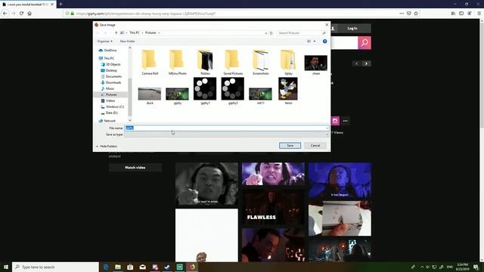Expand the File name history dropdown arrow
The width and height of the screenshot is (484, 272).
click(327, 128)
